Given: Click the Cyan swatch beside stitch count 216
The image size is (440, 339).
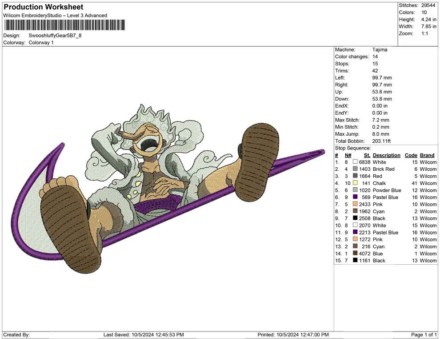Looking at the screenshot, I should click(355, 246).
